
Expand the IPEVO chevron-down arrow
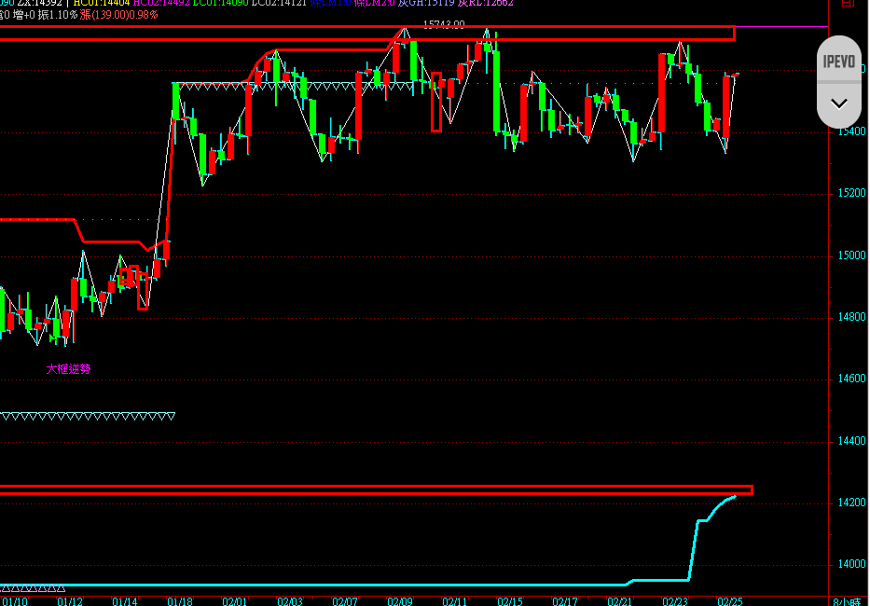coord(839,103)
